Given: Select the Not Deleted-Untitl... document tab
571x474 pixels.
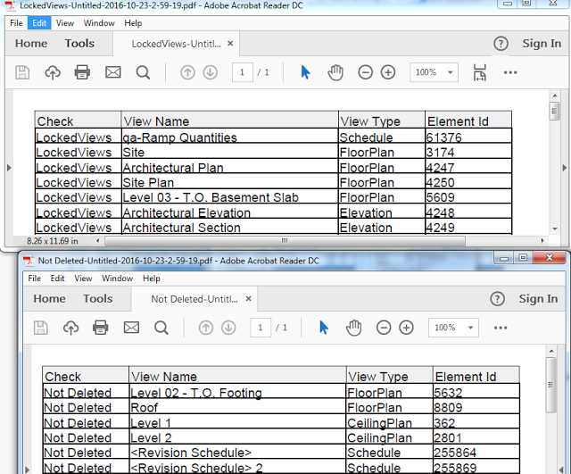Looking at the screenshot, I should [194, 299].
